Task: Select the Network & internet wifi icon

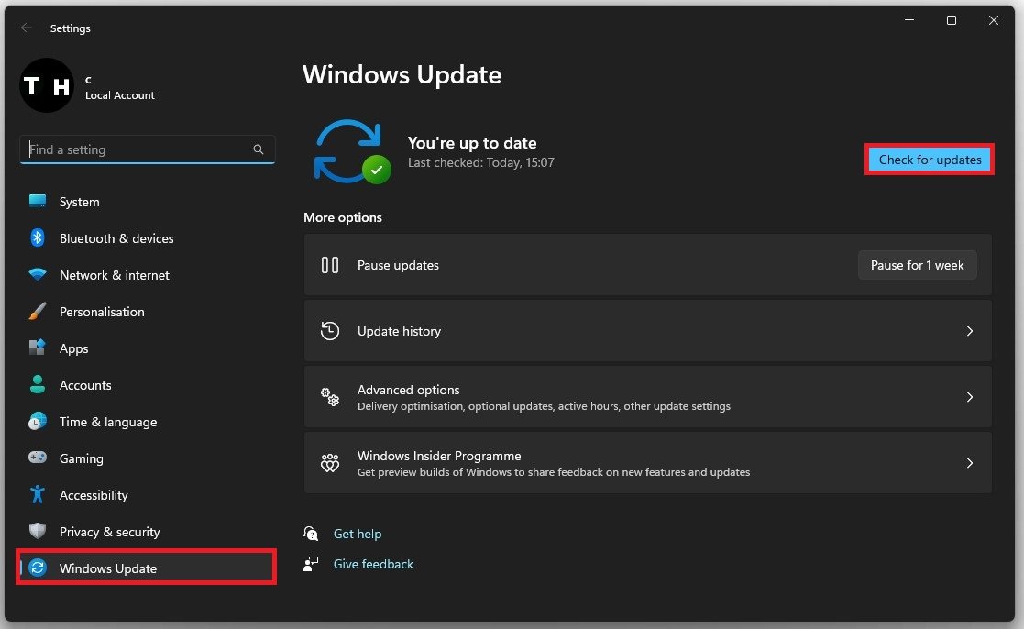Action: click(x=38, y=275)
